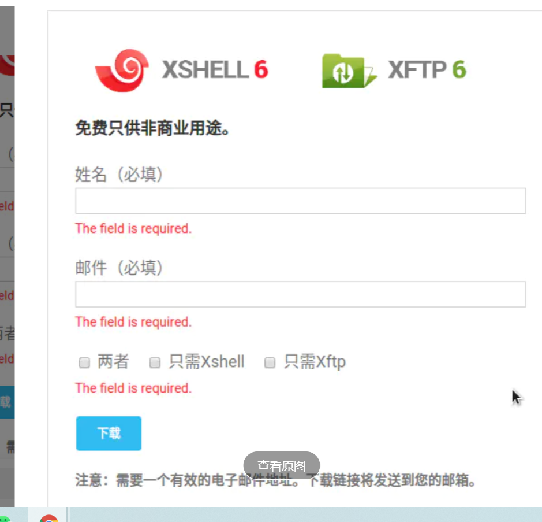The width and height of the screenshot is (542, 522).
Task: Focus the 邮件 (必填) input field
Action: click(300, 294)
